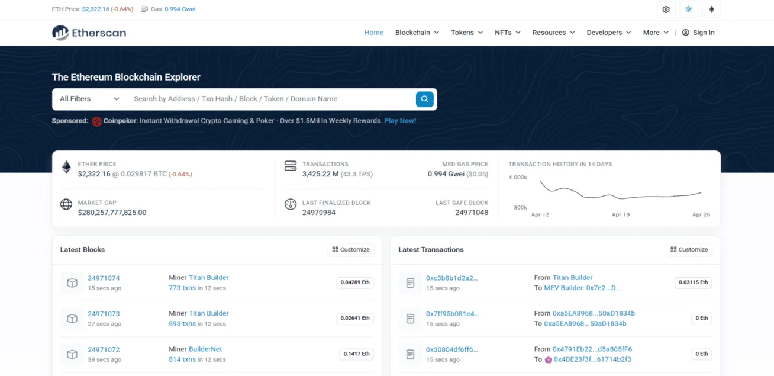Customize the Latest Blocks panel
The width and height of the screenshot is (774, 376).
351,250
